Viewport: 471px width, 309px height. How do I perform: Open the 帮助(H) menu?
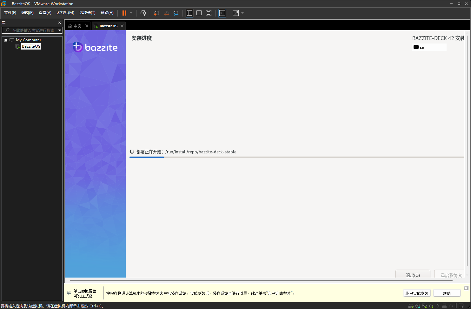[x=107, y=13]
